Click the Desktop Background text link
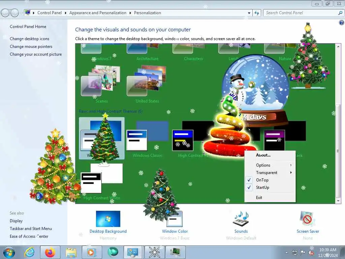Viewport: 345px width, 259px height. [108, 231]
